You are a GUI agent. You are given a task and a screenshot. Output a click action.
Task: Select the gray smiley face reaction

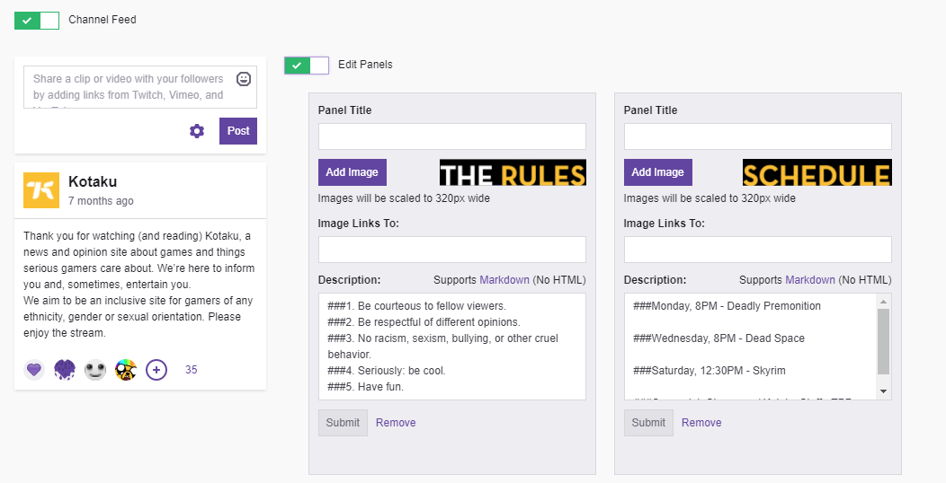(x=95, y=369)
